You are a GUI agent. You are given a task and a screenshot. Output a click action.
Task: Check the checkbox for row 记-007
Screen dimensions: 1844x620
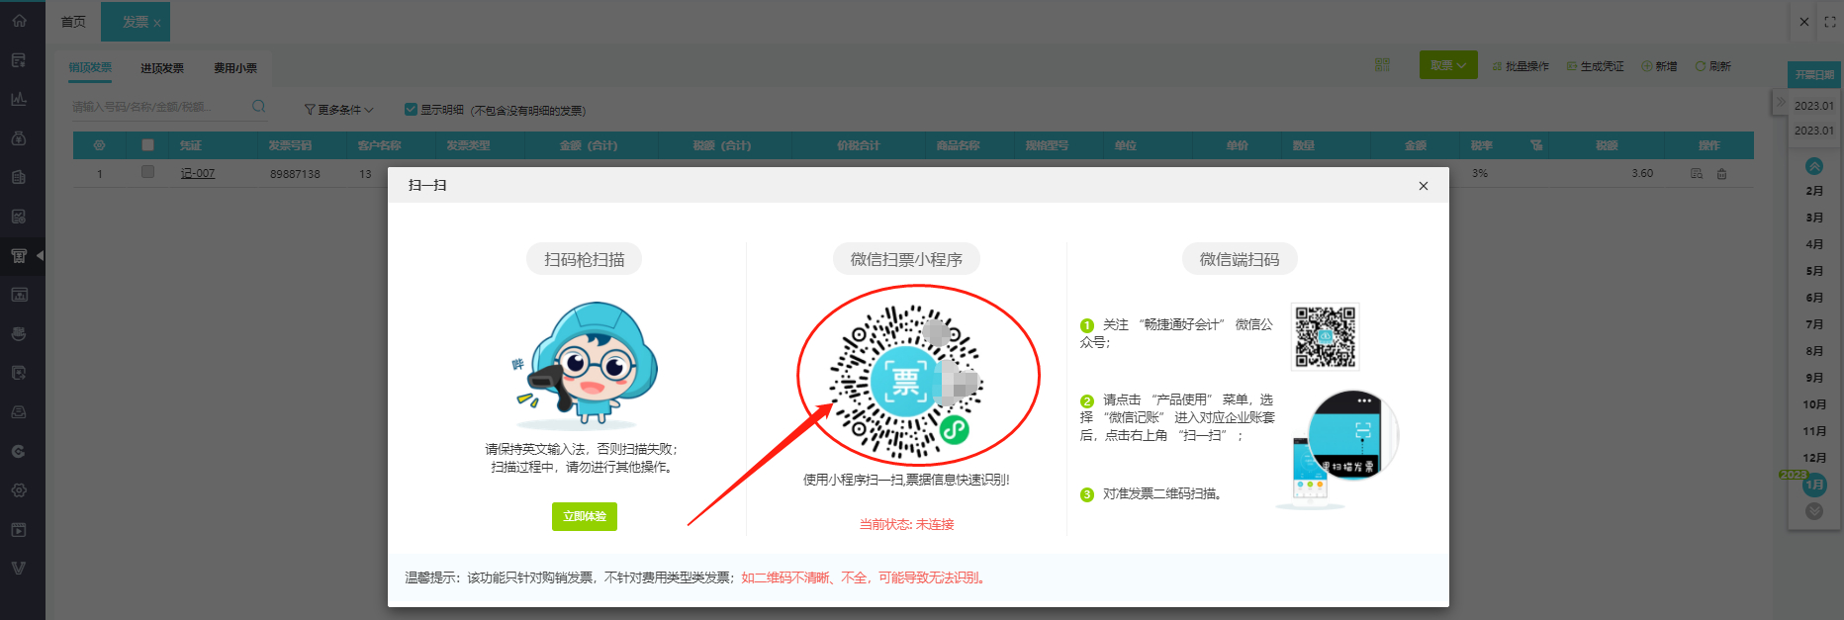[147, 172]
